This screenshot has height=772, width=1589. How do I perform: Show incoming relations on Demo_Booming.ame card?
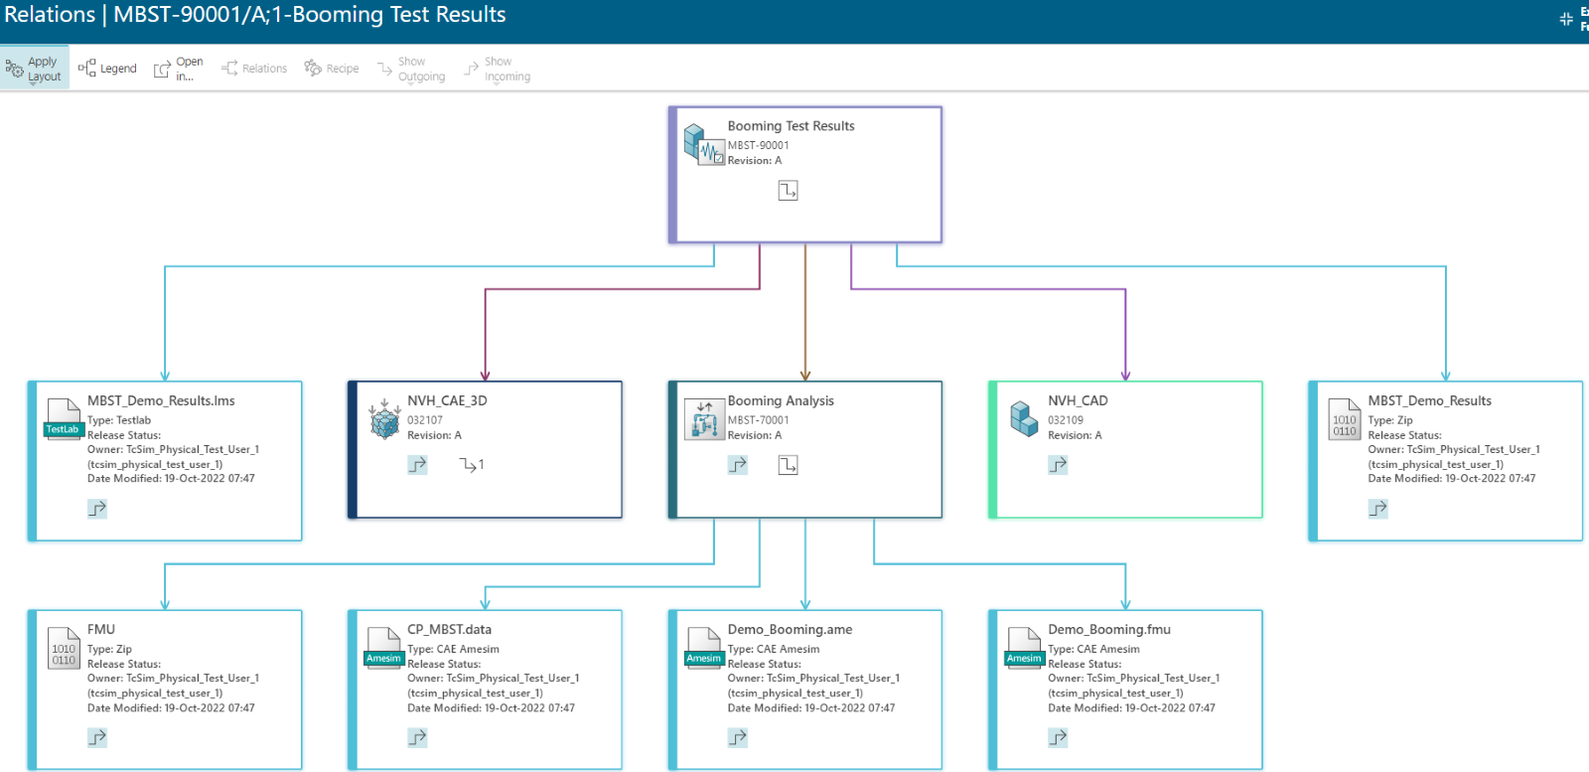738,737
